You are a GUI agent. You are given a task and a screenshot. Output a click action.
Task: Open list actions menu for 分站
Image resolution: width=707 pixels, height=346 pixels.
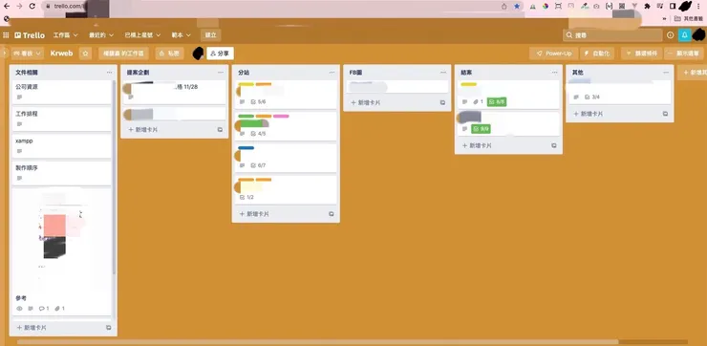point(332,73)
